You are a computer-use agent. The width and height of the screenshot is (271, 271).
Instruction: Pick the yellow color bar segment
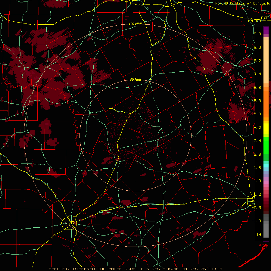pyautogui.click(x=266, y=129)
